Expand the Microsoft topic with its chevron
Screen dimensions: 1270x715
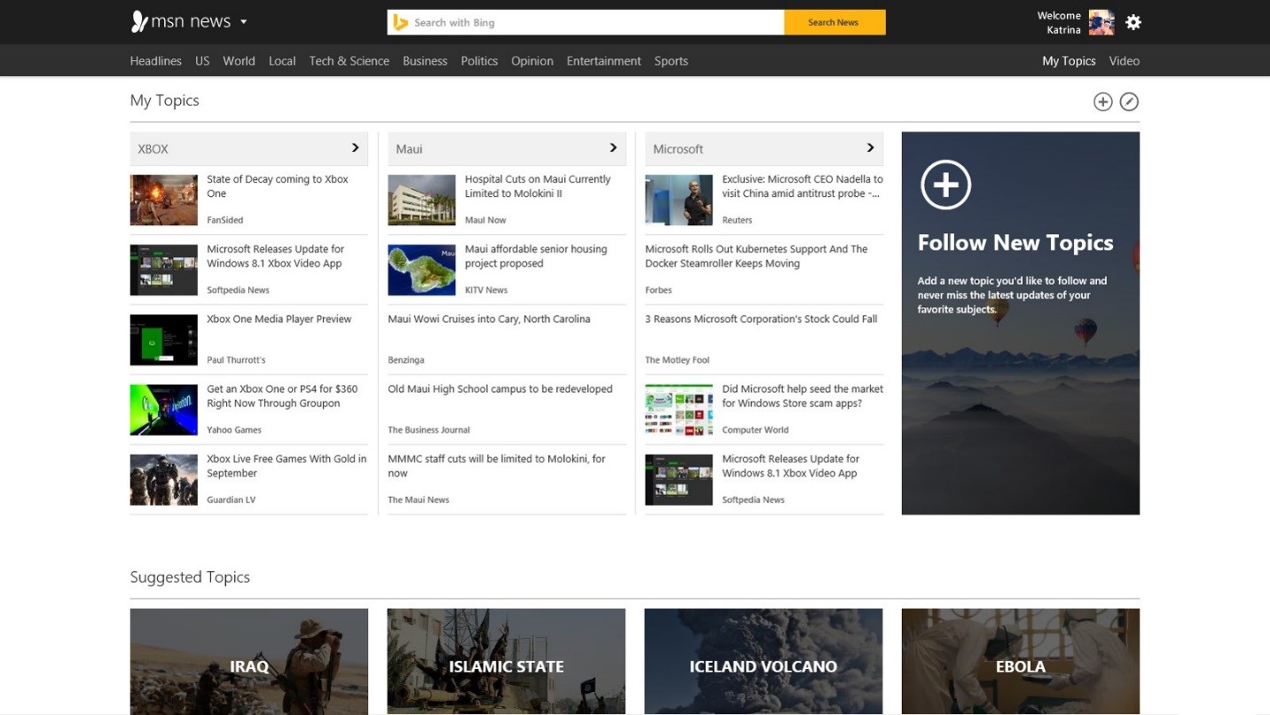[x=869, y=148]
